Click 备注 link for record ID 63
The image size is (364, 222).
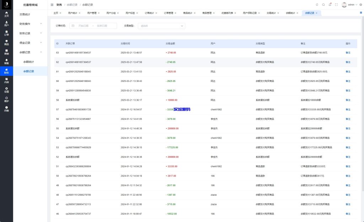click(348, 52)
